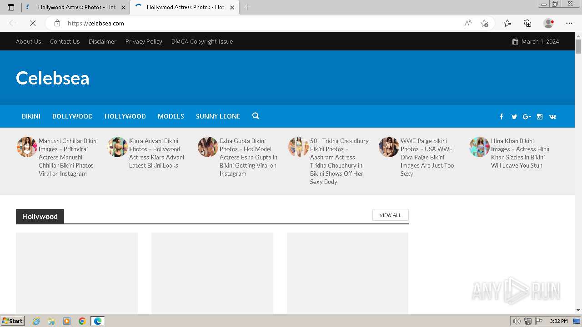Image resolution: width=582 pixels, height=327 pixels.
Task: Visit Celebsea VK icon
Action: [x=552, y=117]
